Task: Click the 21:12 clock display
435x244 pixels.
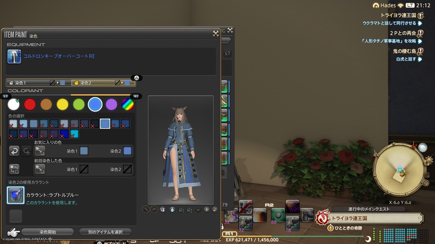Action: (x=423, y=5)
